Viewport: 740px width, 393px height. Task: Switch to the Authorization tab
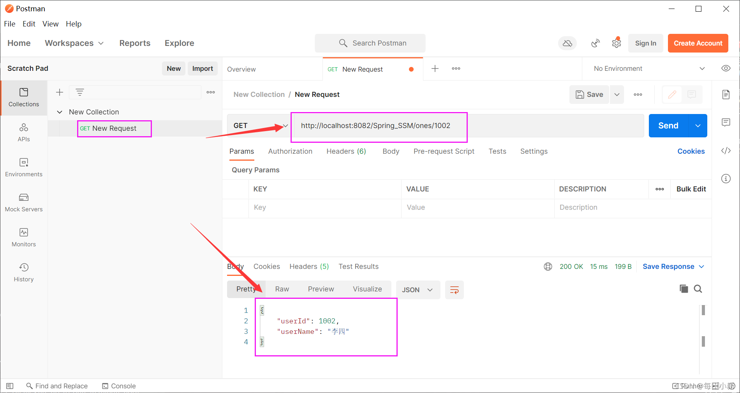290,151
